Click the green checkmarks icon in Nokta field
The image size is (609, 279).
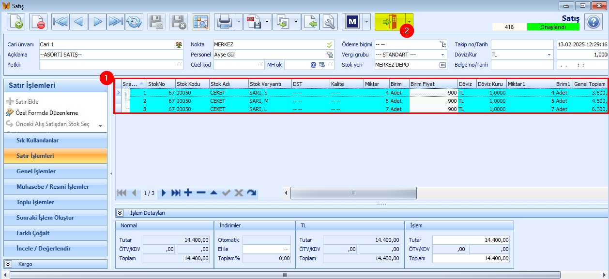[330, 44]
